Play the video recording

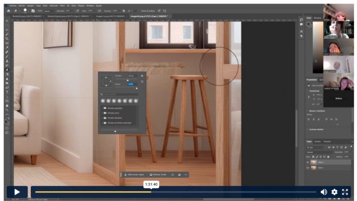click(17, 192)
